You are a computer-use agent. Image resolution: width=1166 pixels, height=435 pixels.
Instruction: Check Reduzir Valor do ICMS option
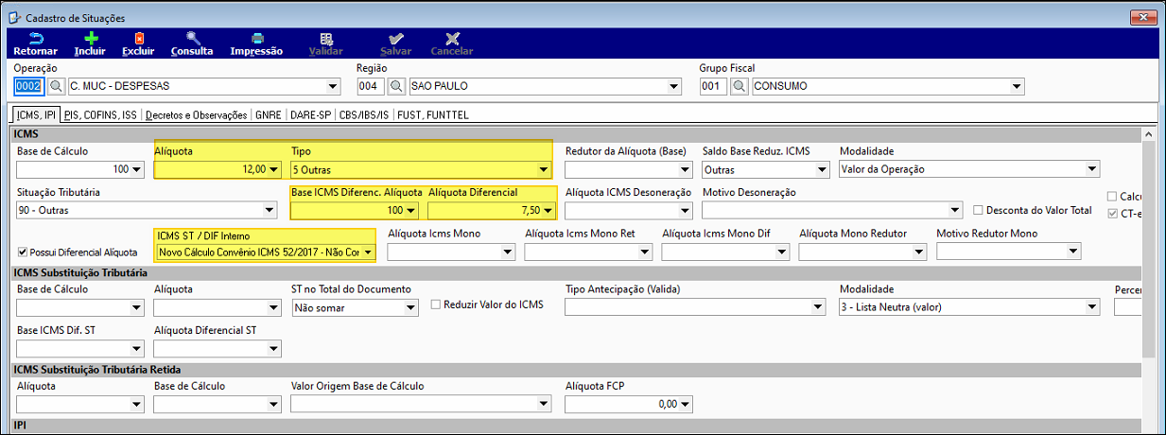coord(436,305)
